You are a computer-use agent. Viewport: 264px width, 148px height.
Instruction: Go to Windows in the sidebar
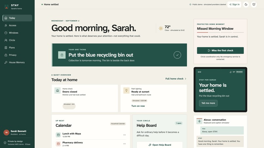point(17,33)
